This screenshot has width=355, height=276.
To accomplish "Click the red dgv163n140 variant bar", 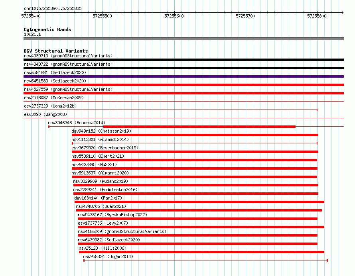I will pos(199,202).
